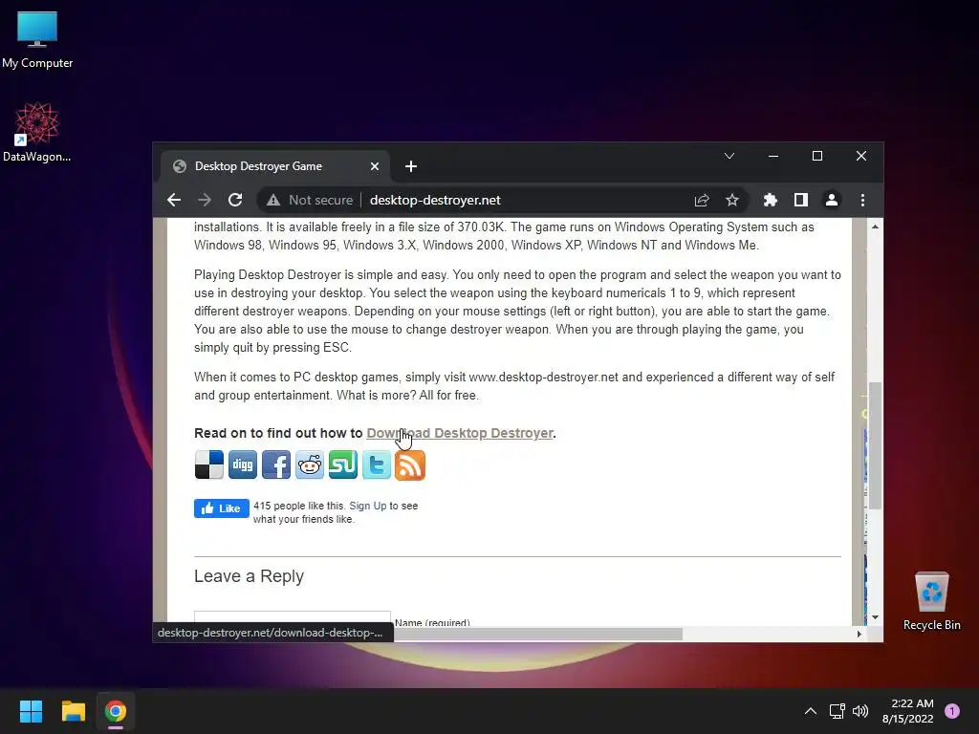Click the vertical scrollbar thumb
The height and width of the screenshot is (734, 979).
pos(876,445)
